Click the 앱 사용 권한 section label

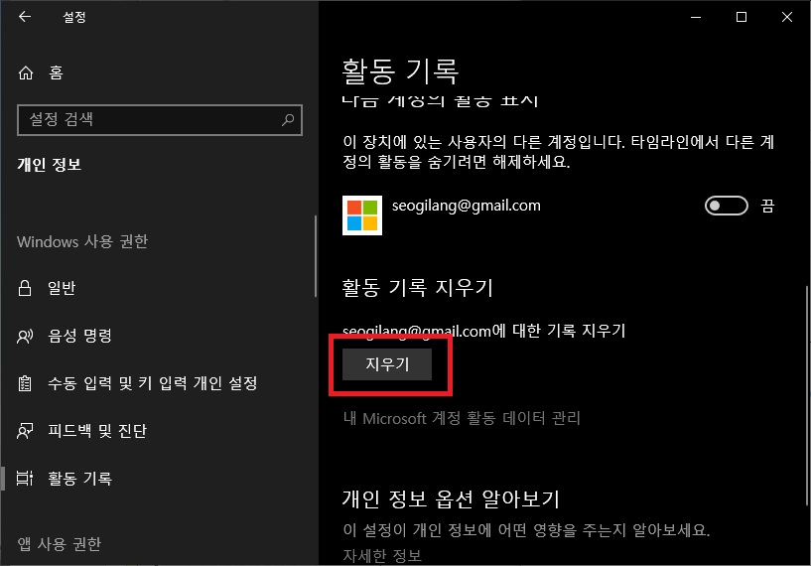[x=59, y=544]
